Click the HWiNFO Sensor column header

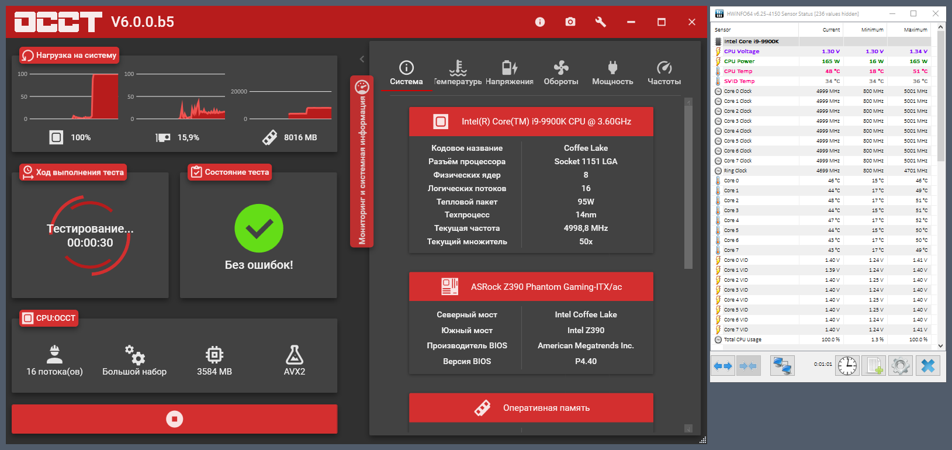(x=756, y=30)
